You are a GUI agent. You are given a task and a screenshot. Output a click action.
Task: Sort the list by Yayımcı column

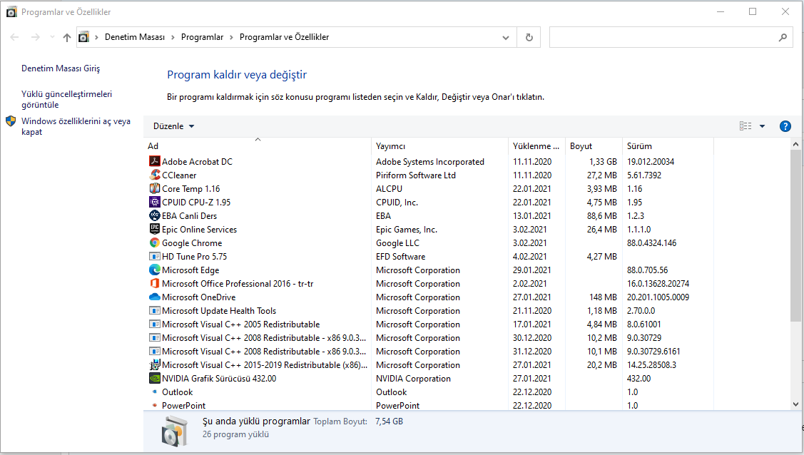point(390,146)
